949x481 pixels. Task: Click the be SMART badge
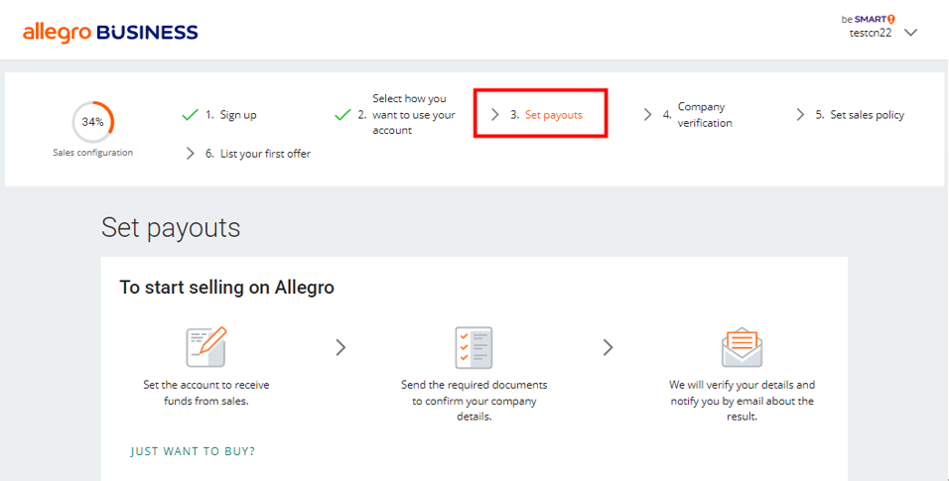868,19
